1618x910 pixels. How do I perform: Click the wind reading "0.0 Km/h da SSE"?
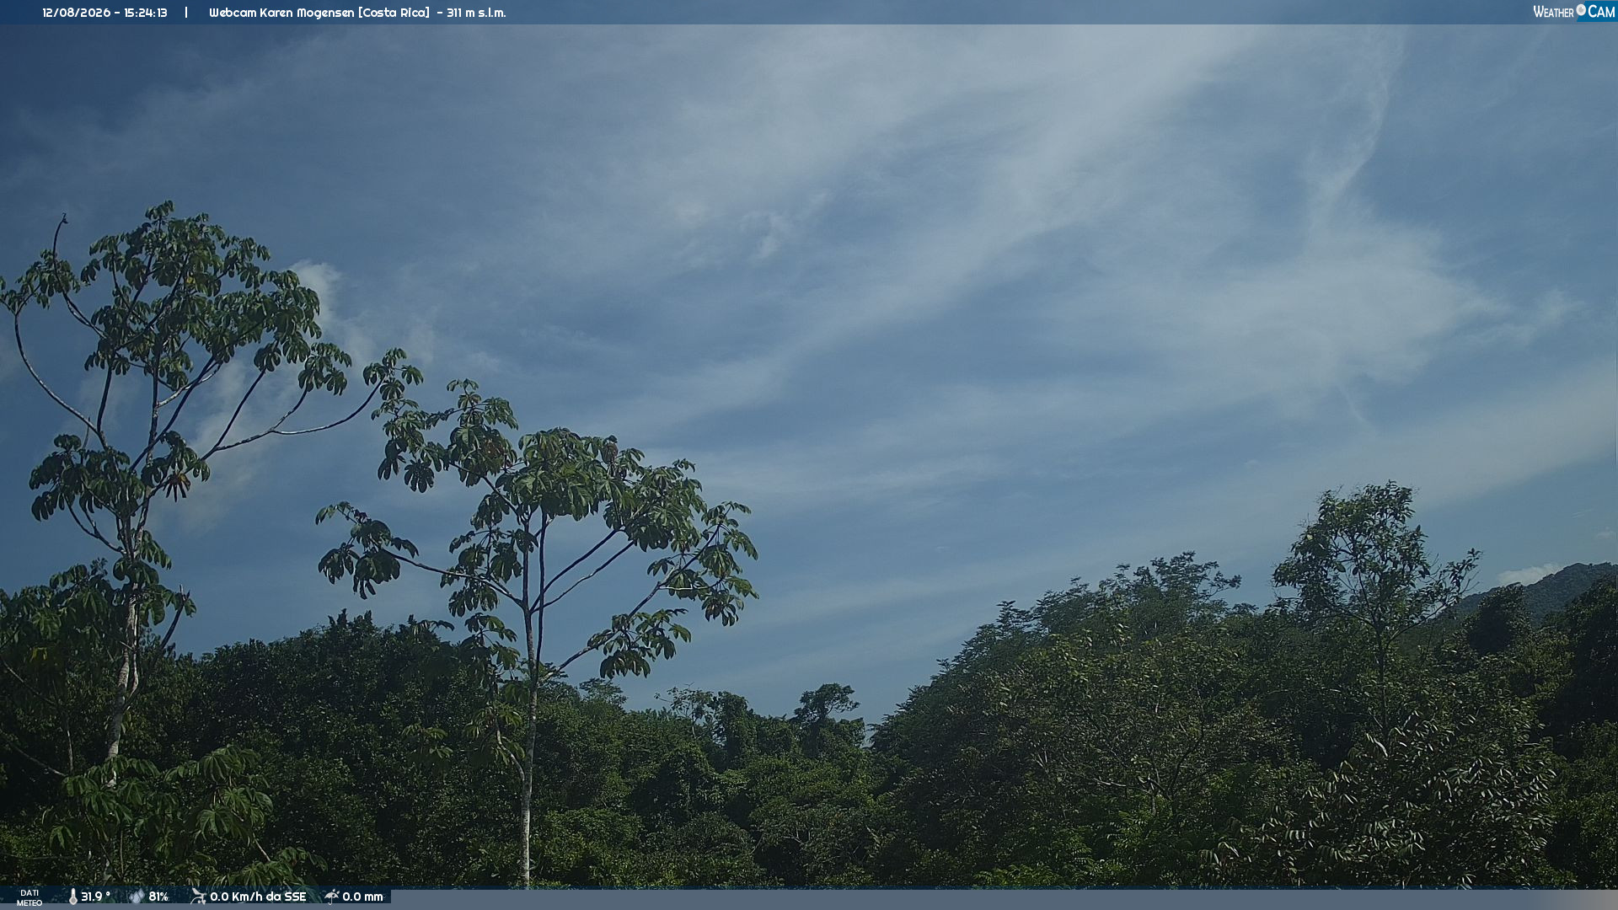(x=258, y=897)
